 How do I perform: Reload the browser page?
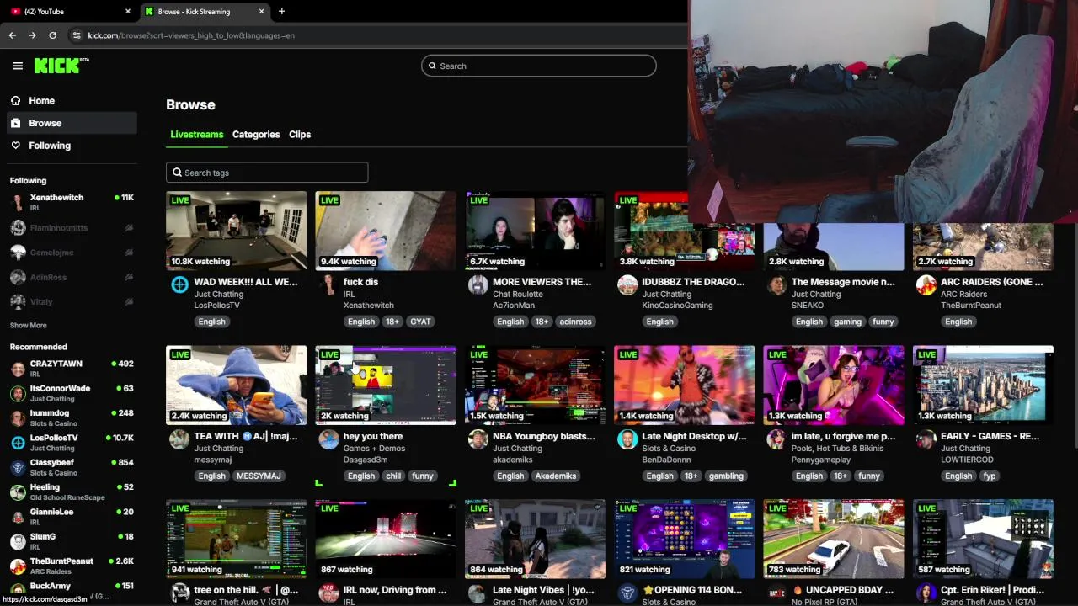tap(52, 35)
